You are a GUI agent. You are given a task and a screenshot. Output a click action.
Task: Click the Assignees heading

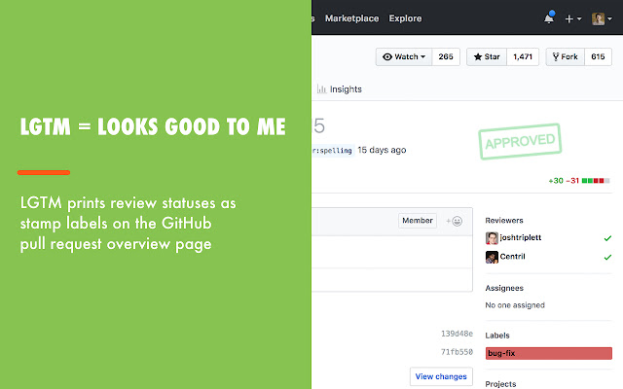(x=504, y=288)
